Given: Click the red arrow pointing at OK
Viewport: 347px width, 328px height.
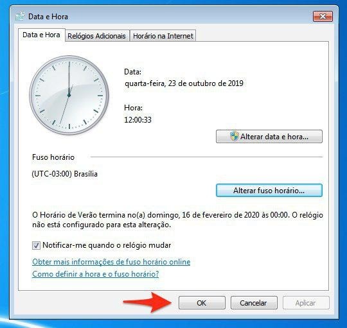Looking at the screenshot, I should (x=147, y=302).
